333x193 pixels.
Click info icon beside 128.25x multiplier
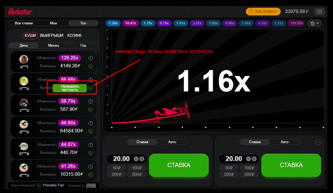pos(91,58)
